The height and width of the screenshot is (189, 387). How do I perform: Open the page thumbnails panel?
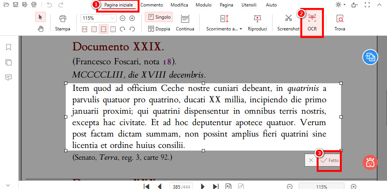tap(9, 62)
